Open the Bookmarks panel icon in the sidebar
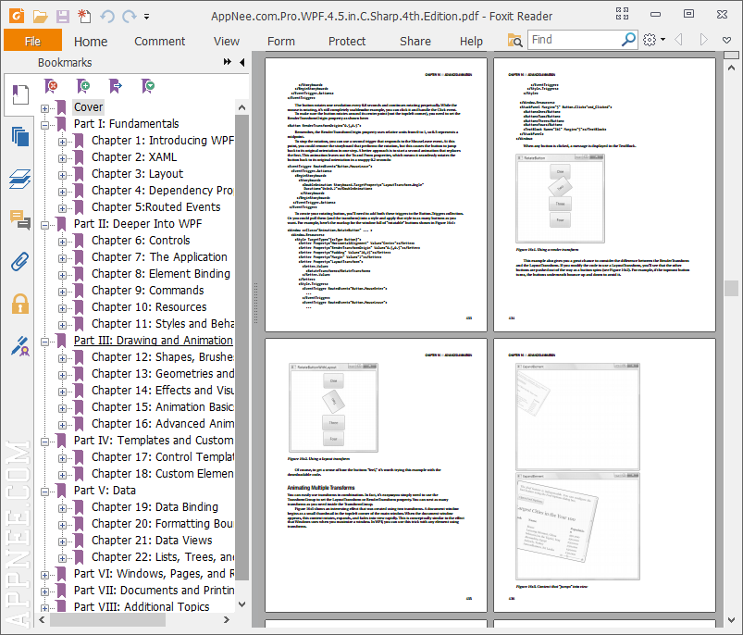 [x=20, y=94]
